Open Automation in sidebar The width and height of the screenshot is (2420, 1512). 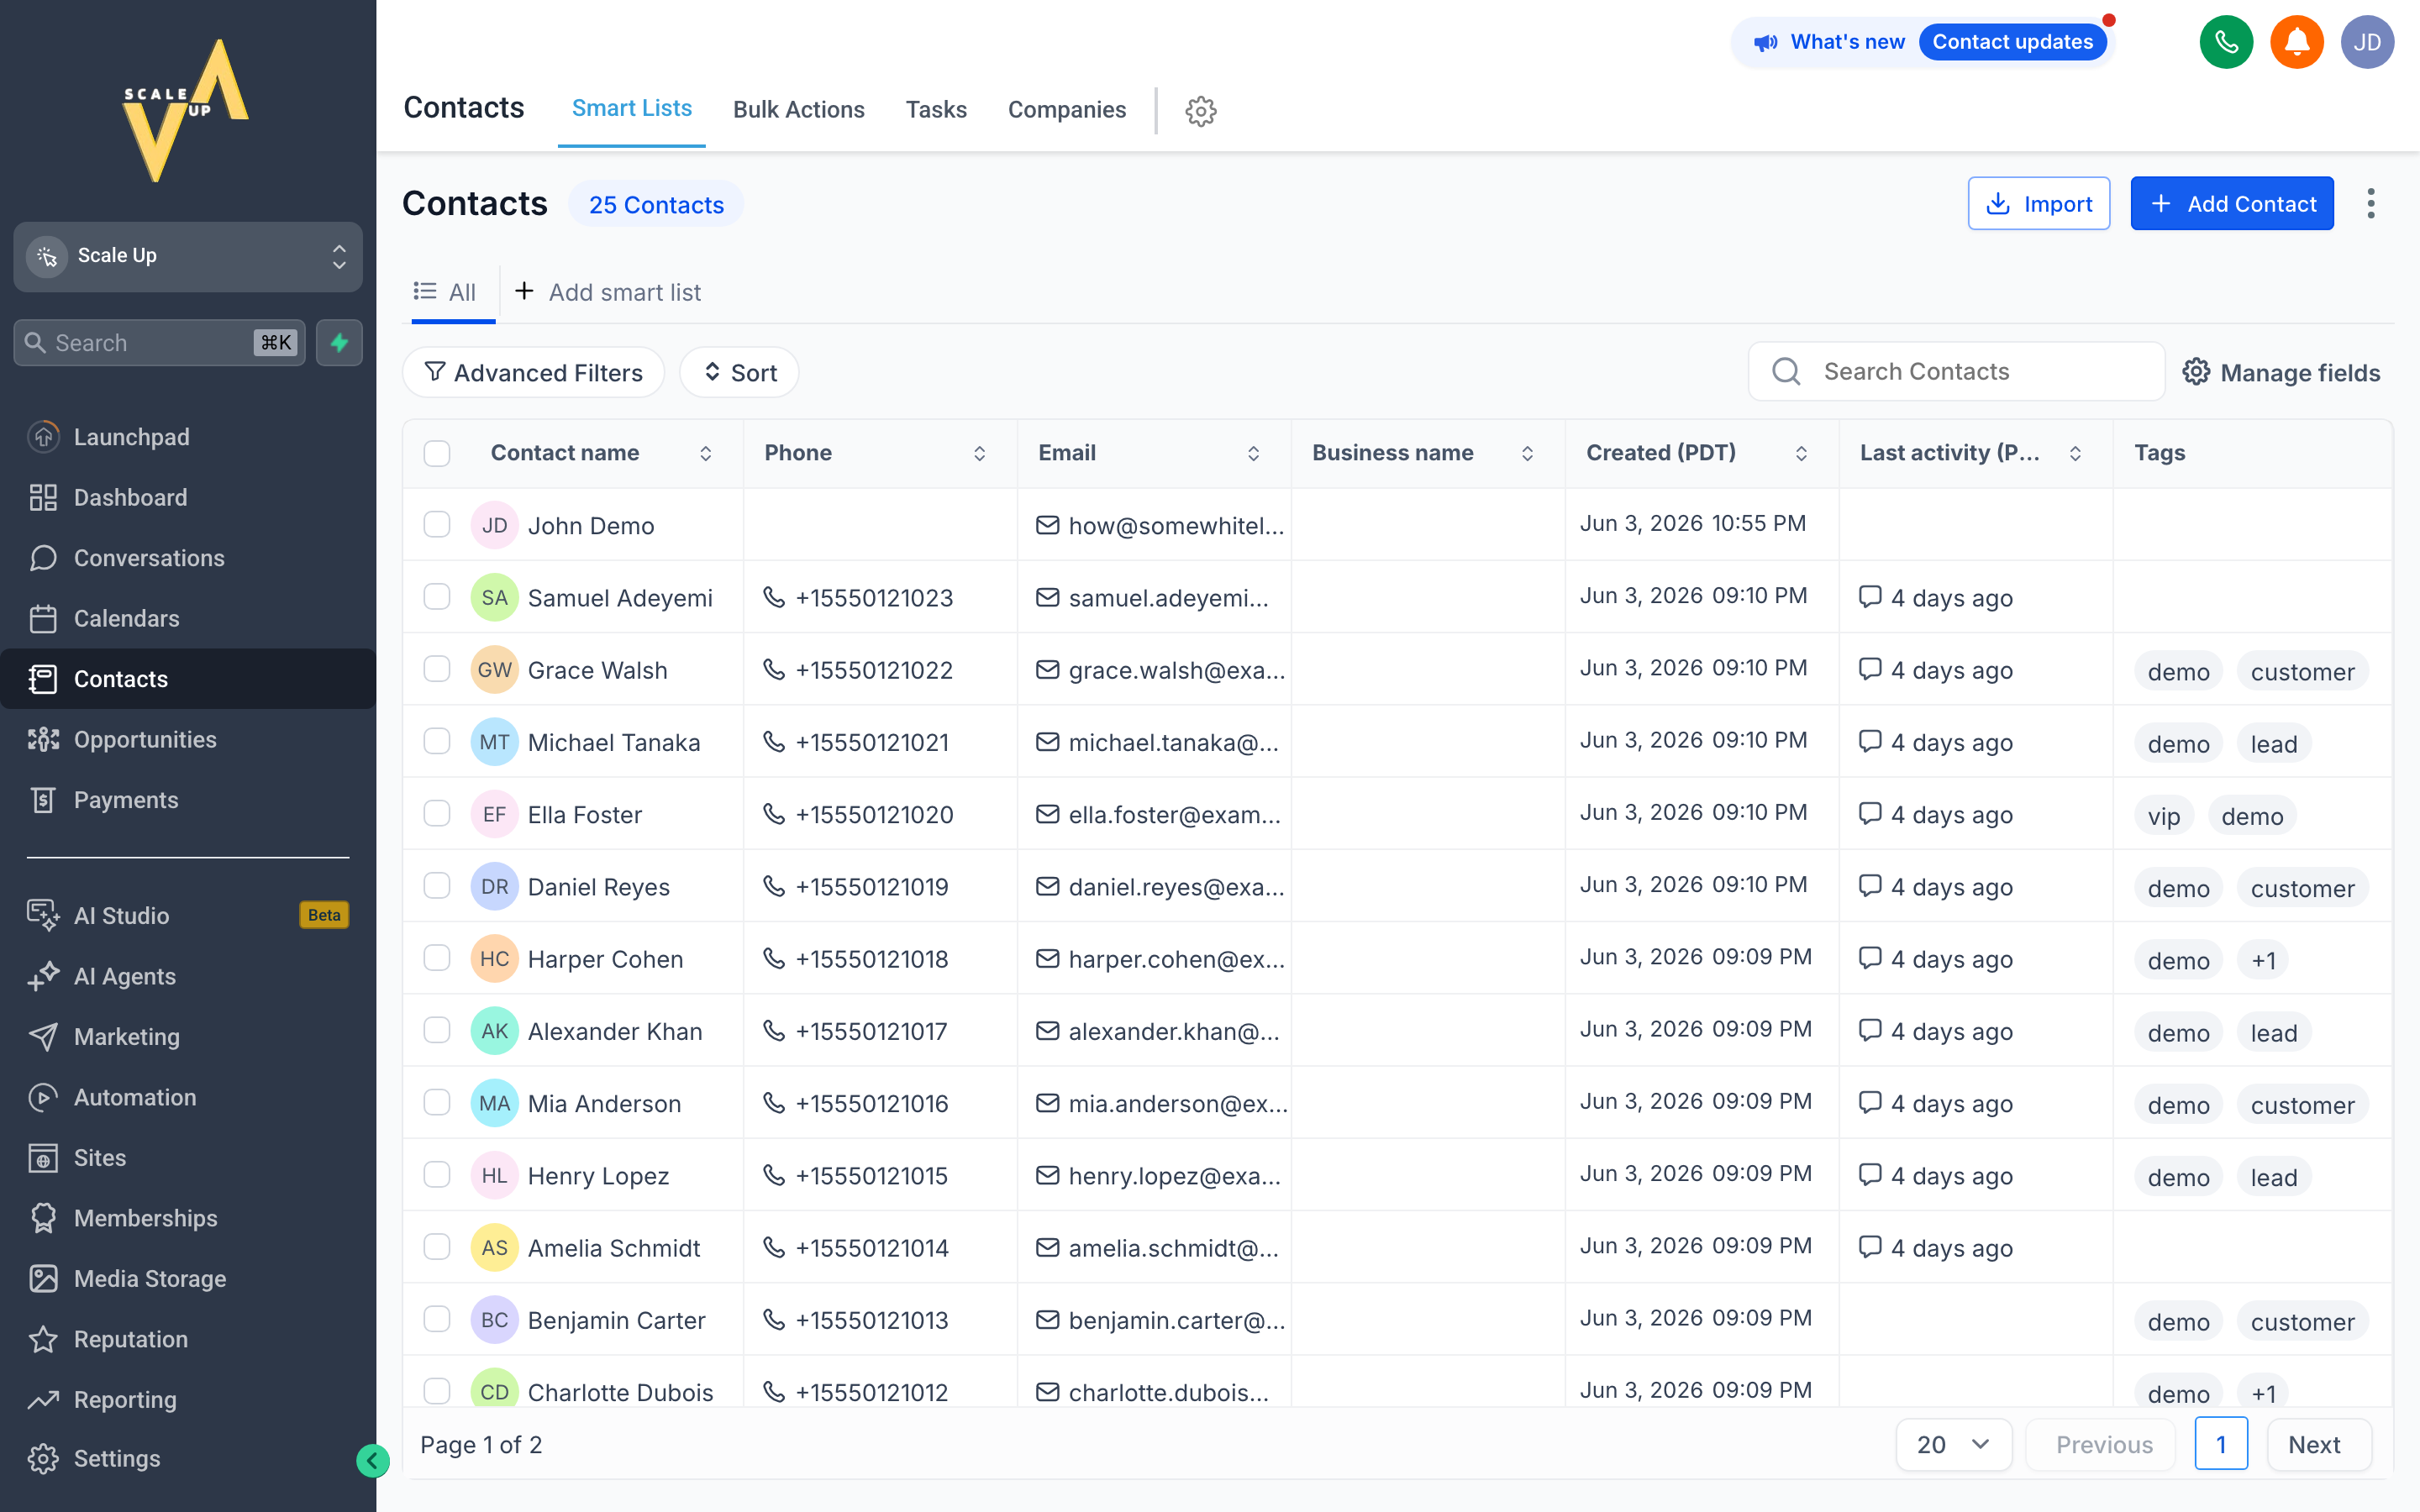tap(188, 1097)
